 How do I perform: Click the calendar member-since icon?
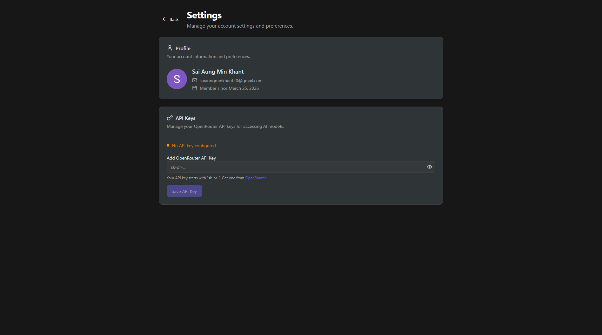(x=195, y=88)
